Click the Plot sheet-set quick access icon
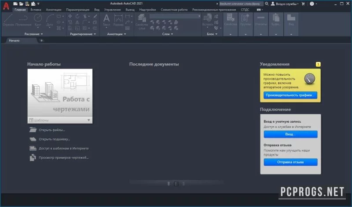The width and height of the screenshot is (352, 207). 33,4
